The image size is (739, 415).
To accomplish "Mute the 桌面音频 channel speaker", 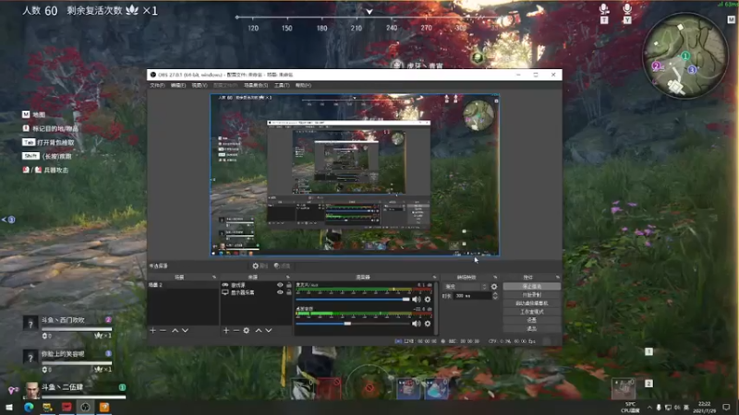I will (417, 324).
